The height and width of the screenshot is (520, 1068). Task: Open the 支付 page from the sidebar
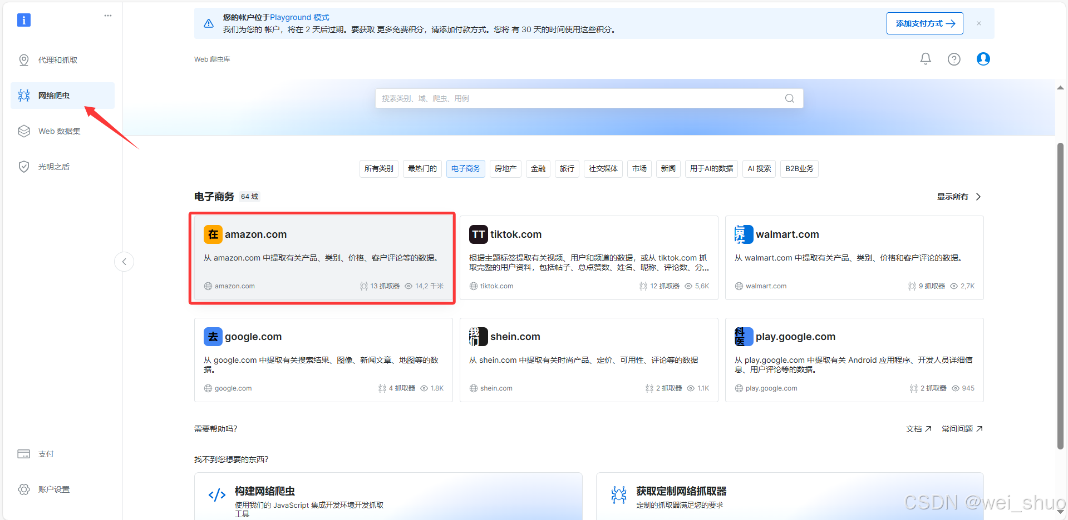pos(46,453)
